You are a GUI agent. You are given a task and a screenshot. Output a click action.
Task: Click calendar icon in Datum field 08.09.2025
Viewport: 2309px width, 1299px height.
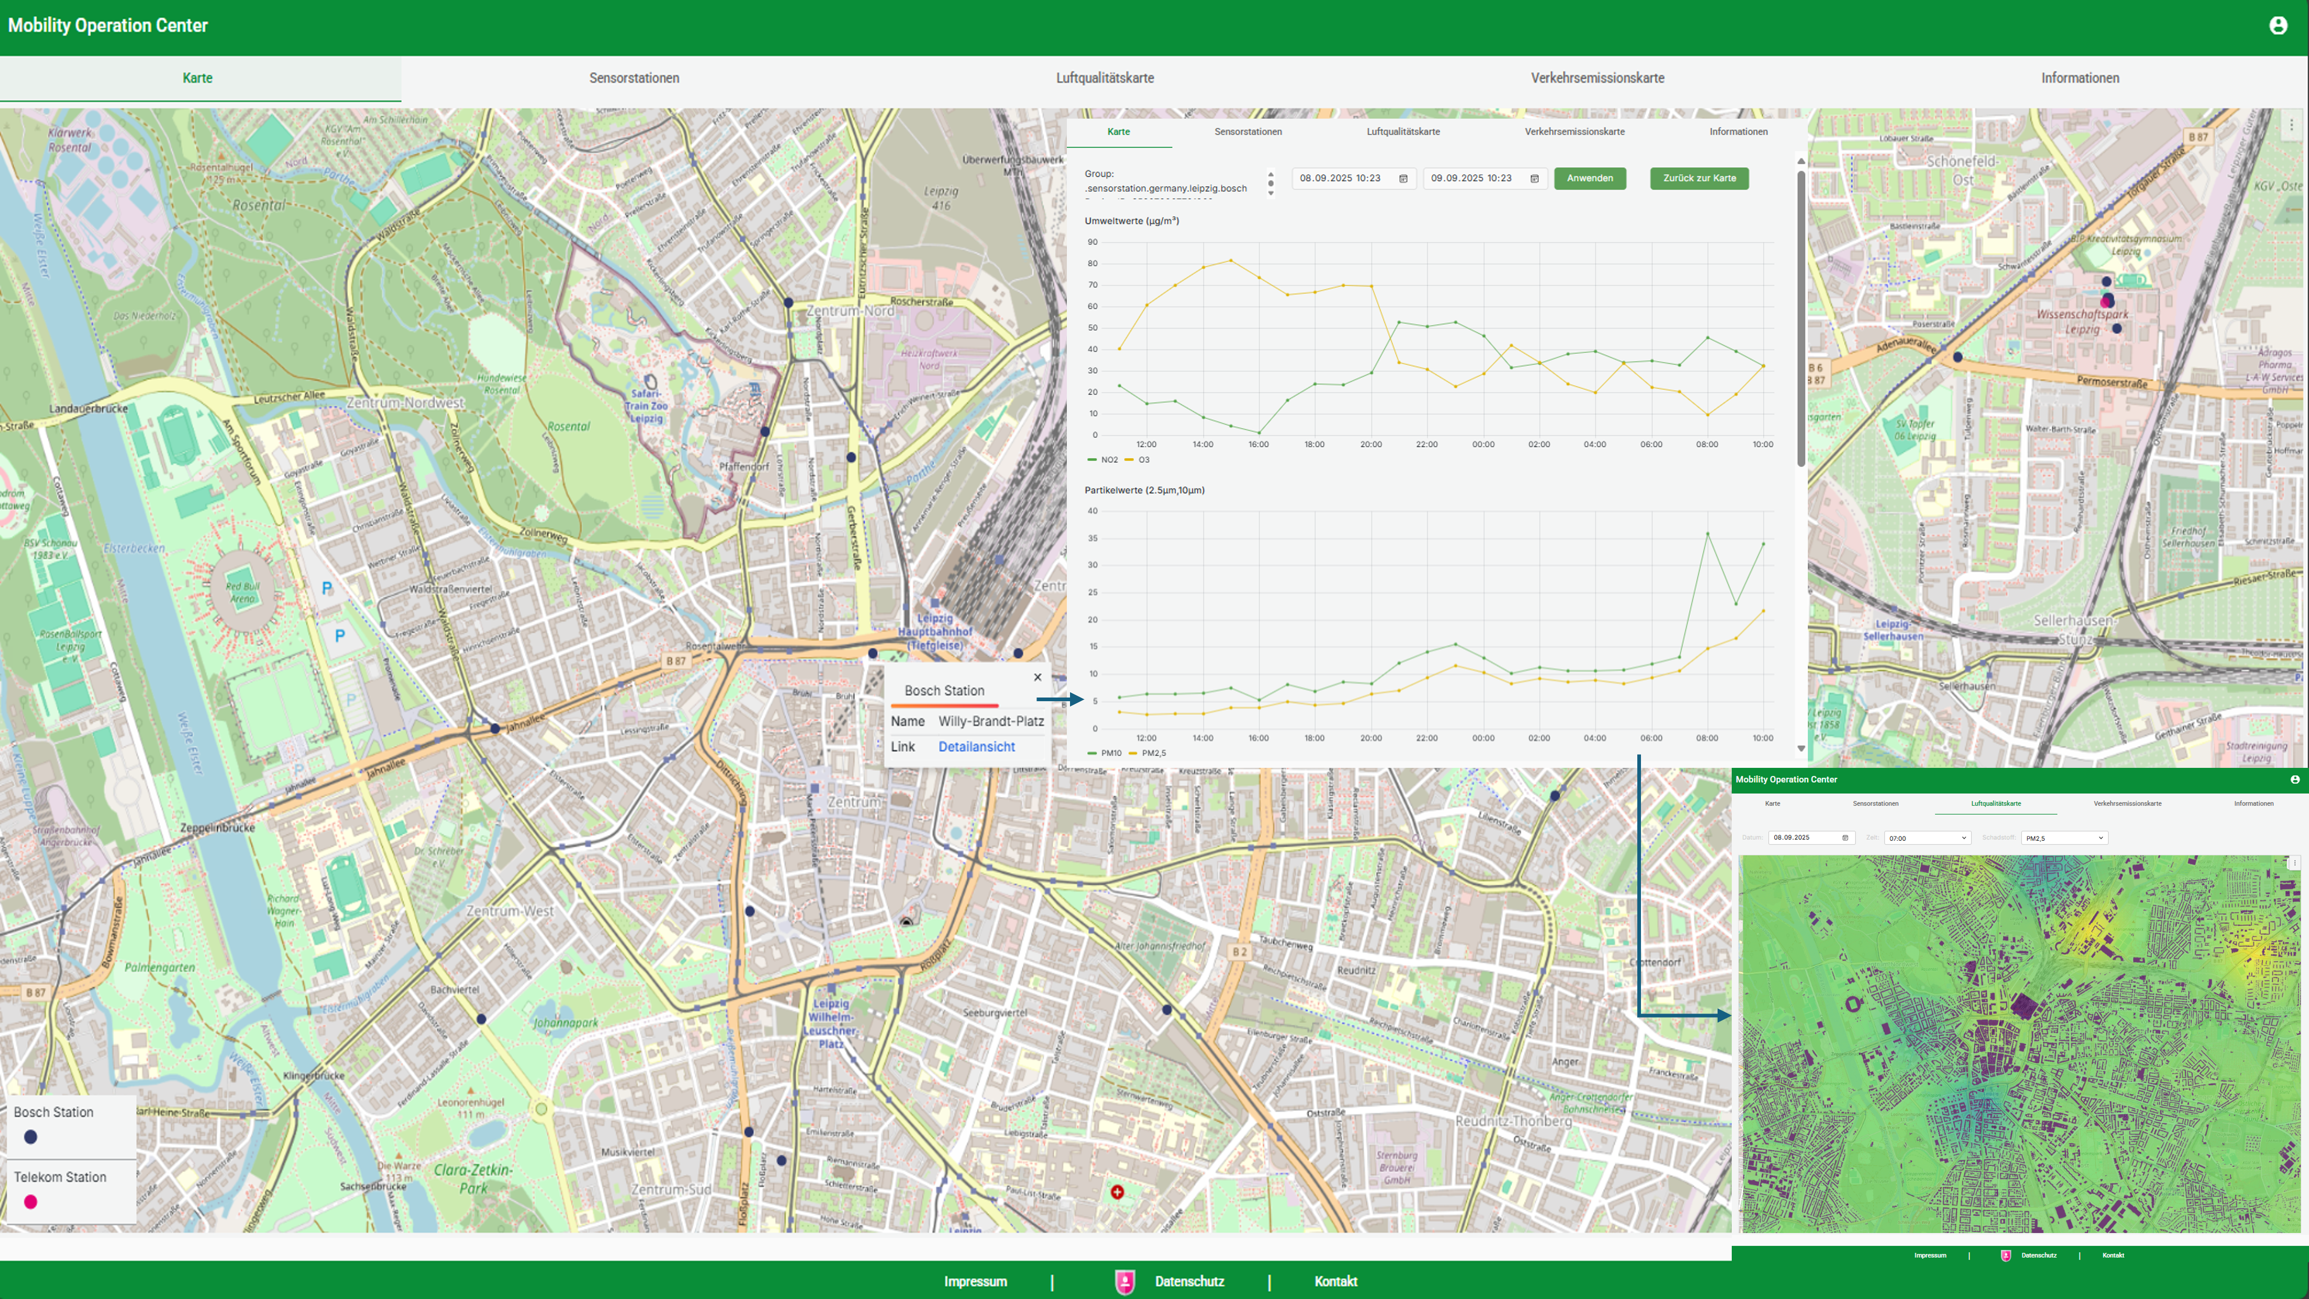click(x=1845, y=837)
